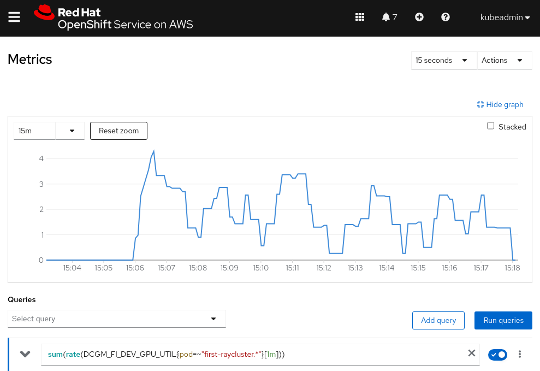
Task: Open the Select query dropdown
Action: coord(116,319)
